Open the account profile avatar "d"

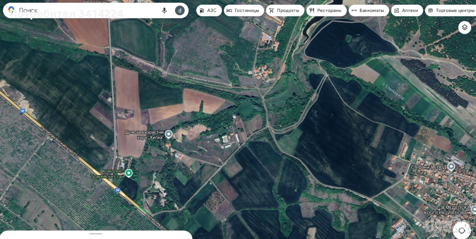(x=179, y=10)
